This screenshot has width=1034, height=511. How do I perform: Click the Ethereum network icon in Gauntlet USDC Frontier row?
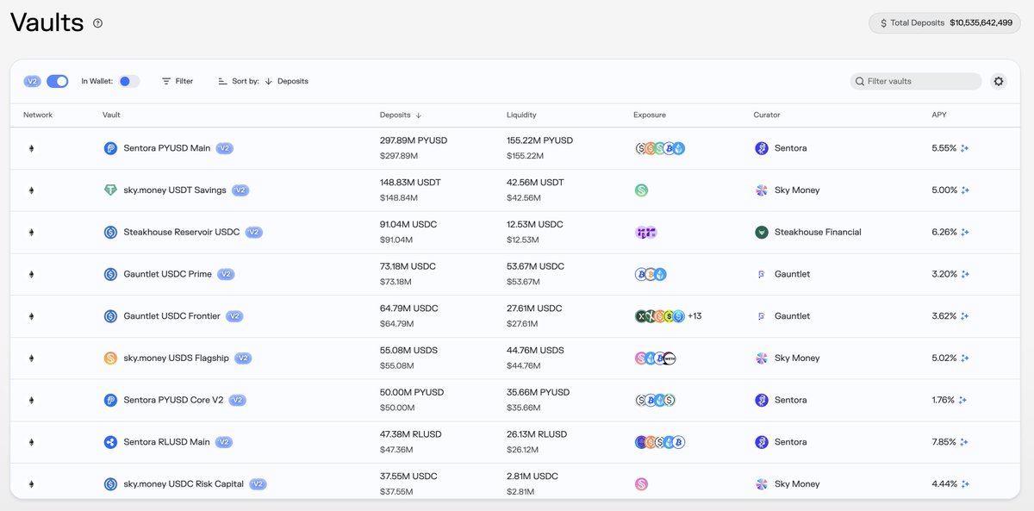pyautogui.click(x=33, y=316)
